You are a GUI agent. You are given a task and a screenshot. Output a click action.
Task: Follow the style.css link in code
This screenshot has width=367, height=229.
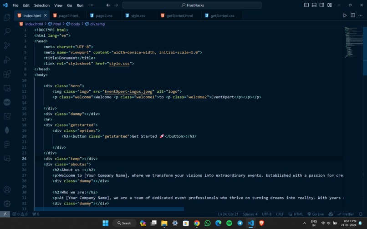pyautogui.click(x=119, y=64)
